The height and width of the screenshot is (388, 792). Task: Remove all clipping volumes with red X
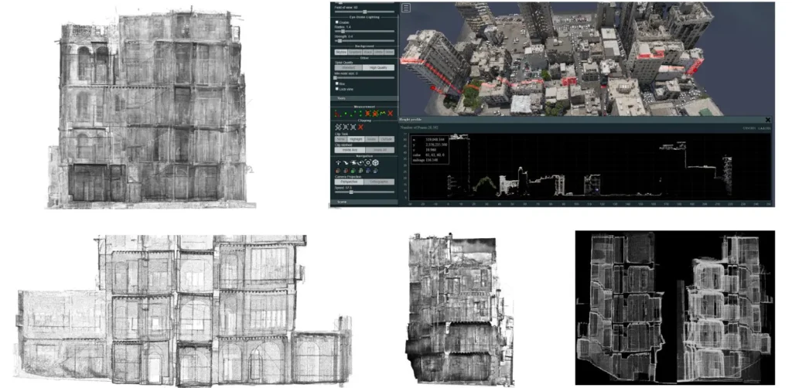(x=361, y=127)
